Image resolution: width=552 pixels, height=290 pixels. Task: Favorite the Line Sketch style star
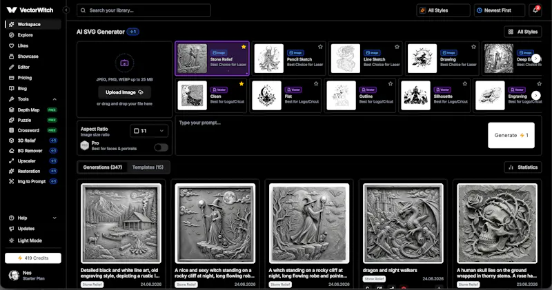click(397, 47)
